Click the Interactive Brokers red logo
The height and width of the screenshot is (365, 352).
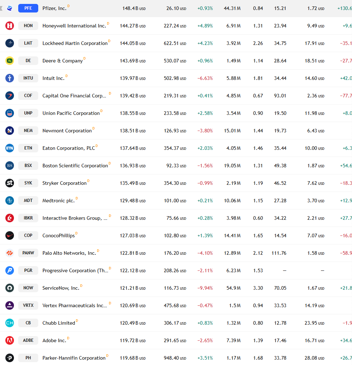pos(10,218)
